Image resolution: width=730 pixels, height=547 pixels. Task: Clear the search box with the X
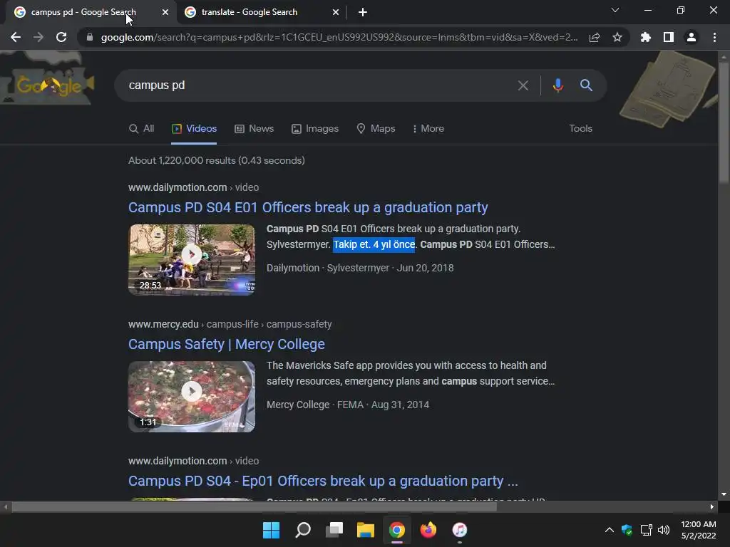pyautogui.click(x=523, y=85)
